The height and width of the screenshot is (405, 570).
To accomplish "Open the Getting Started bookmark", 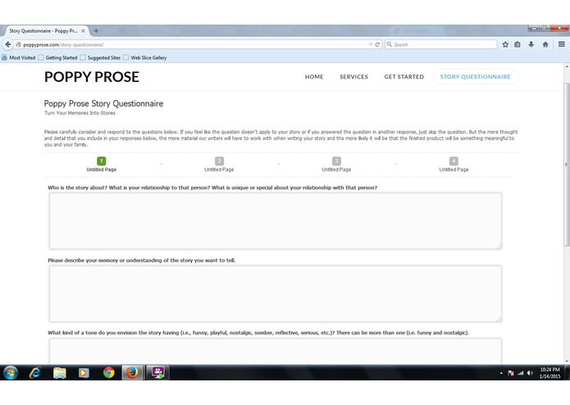I will pos(57,57).
